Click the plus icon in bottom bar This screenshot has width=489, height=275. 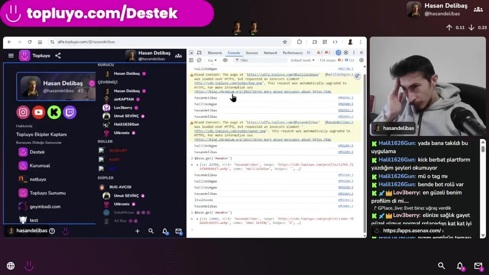tap(138, 231)
